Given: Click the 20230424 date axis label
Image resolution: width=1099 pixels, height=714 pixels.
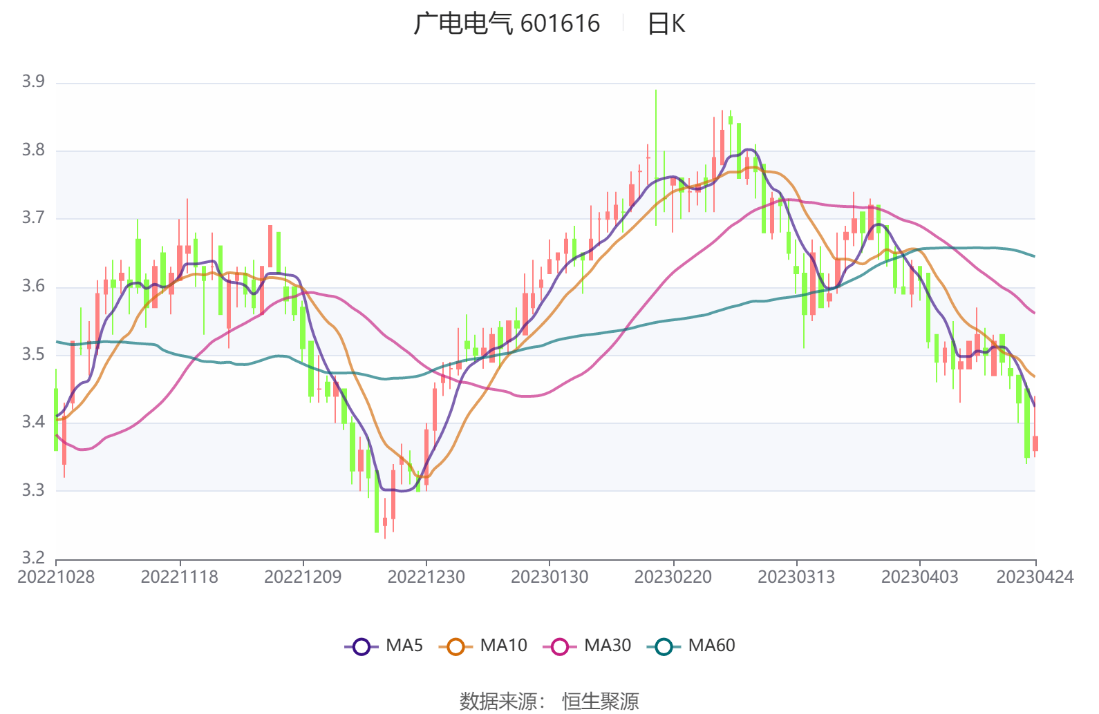Looking at the screenshot, I should [1035, 577].
